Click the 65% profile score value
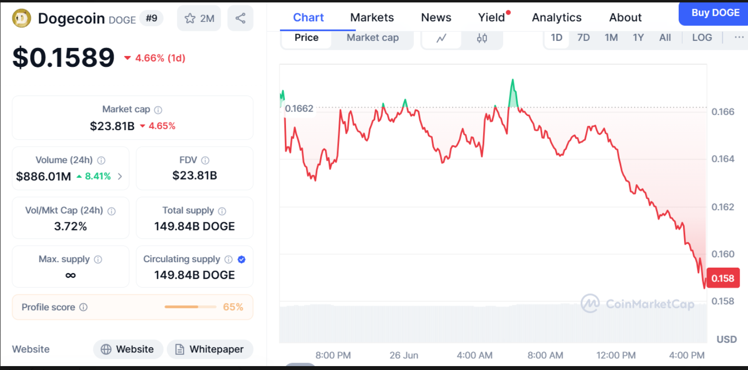The image size is (748, 370). pyautogui.click(x=233, y=307)
